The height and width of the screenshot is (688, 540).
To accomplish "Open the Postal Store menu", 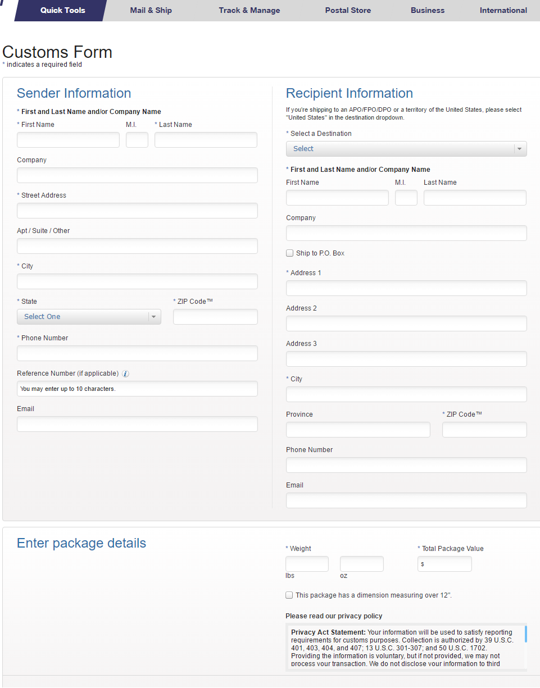I will pos(348,11).
